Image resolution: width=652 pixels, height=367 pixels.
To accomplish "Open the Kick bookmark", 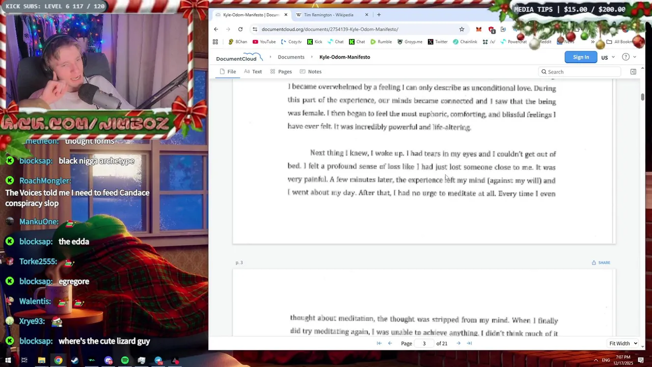I will pyautogui.click(x=315, y=42).
